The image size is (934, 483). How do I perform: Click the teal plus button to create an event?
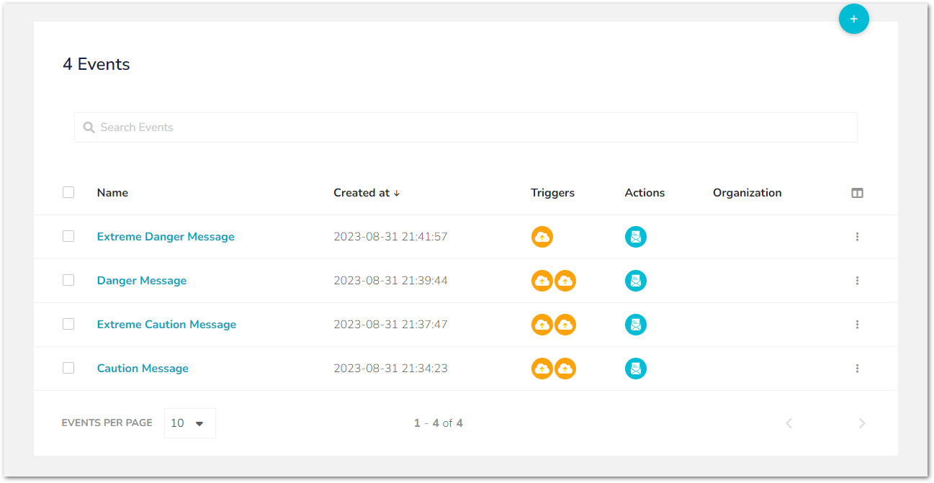click(x=853, y=19)
